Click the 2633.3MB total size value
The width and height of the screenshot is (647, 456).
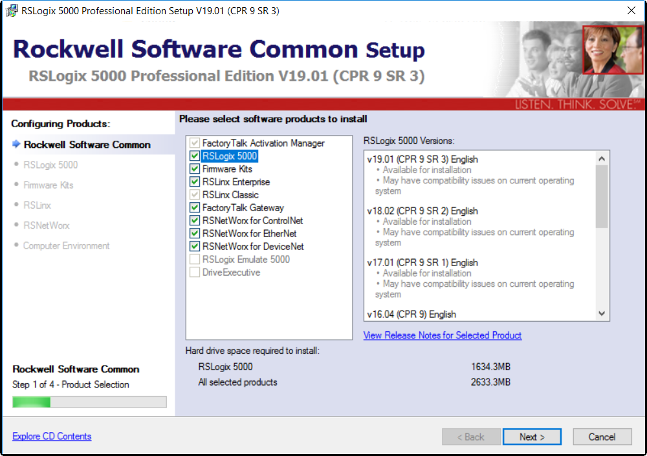[x=490, y=382]
